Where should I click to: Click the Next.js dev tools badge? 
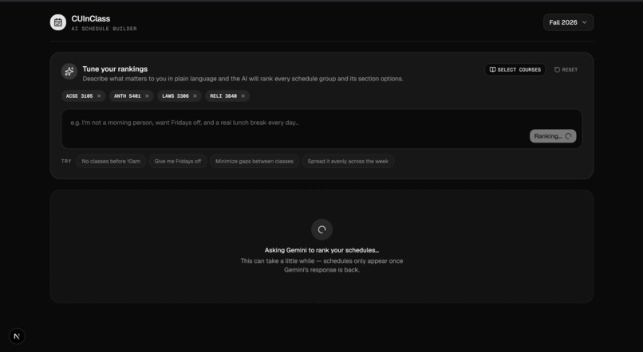pos(17,336)
